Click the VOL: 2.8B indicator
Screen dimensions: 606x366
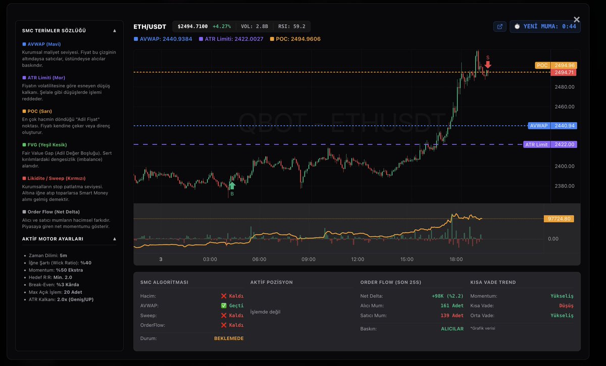[255, 27]
